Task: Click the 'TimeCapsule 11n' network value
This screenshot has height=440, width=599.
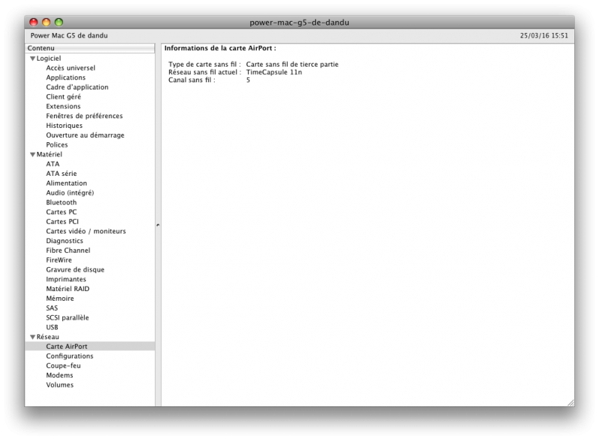Action: click(x=274, y=72)
